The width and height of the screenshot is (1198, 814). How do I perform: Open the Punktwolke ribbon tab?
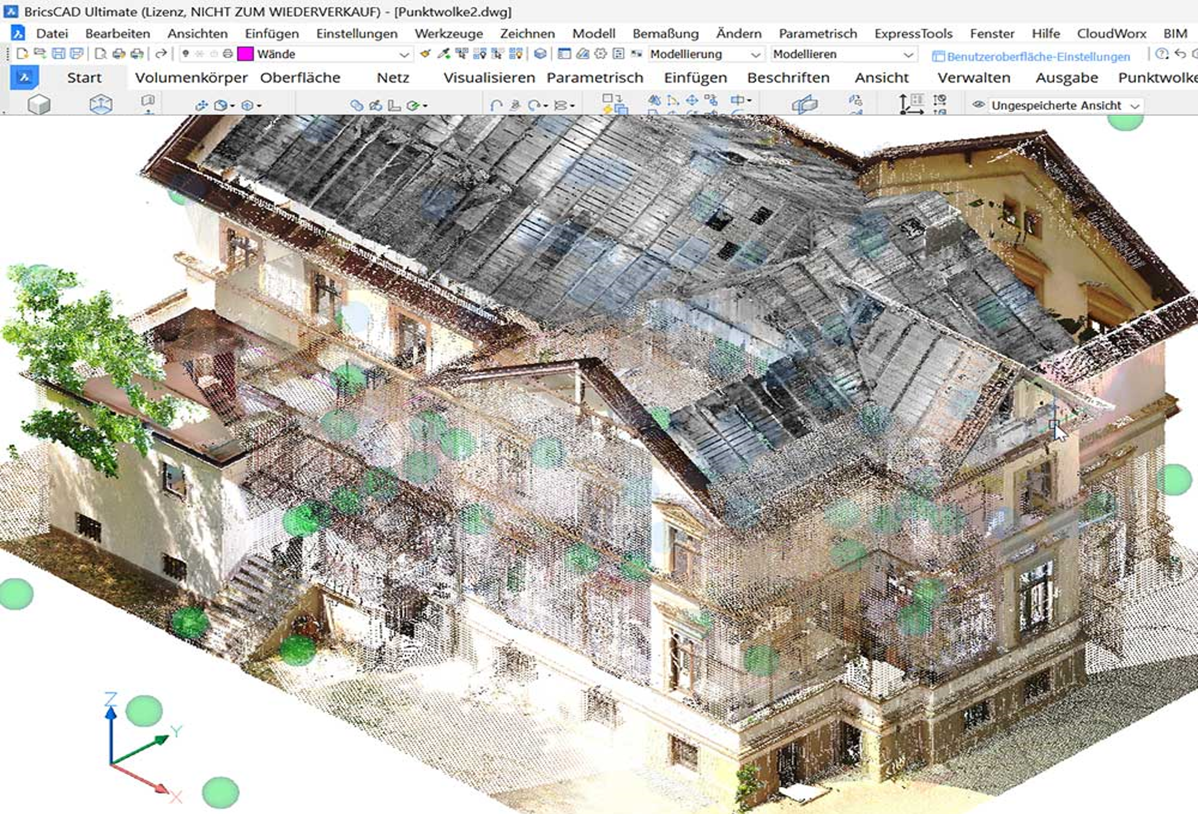1157,78
